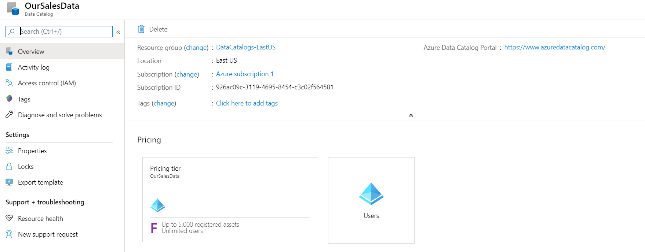Change the resource group
The height and width of the screenshot is (252, 645).
pyautogui.click(x=196, y=48)
